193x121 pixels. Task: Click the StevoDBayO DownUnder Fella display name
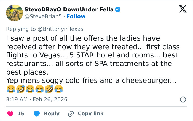point(69,10)
